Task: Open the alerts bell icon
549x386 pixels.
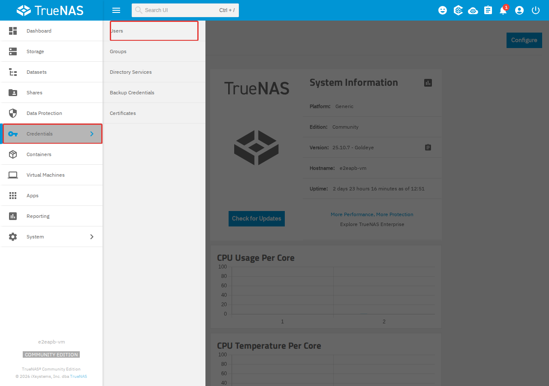Action: [x=503, y=10]
